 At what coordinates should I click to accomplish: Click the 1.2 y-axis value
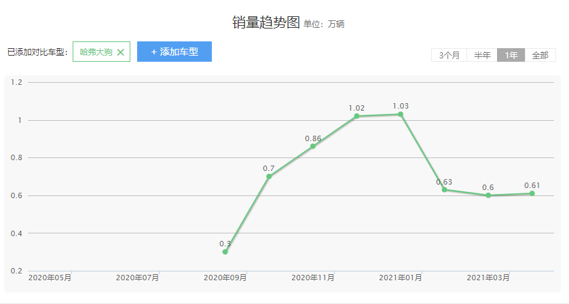point(16,82)
